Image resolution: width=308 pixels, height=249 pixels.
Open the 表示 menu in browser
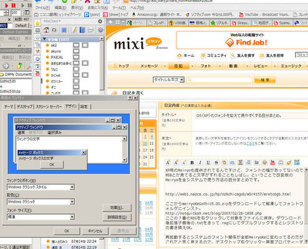(x=77, y=7)
